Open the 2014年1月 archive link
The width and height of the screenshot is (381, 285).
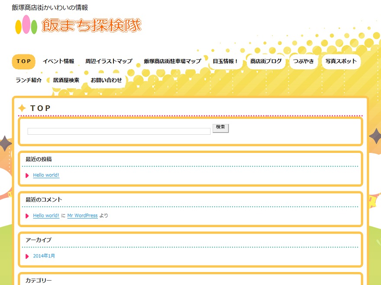(x=44, y=256)
